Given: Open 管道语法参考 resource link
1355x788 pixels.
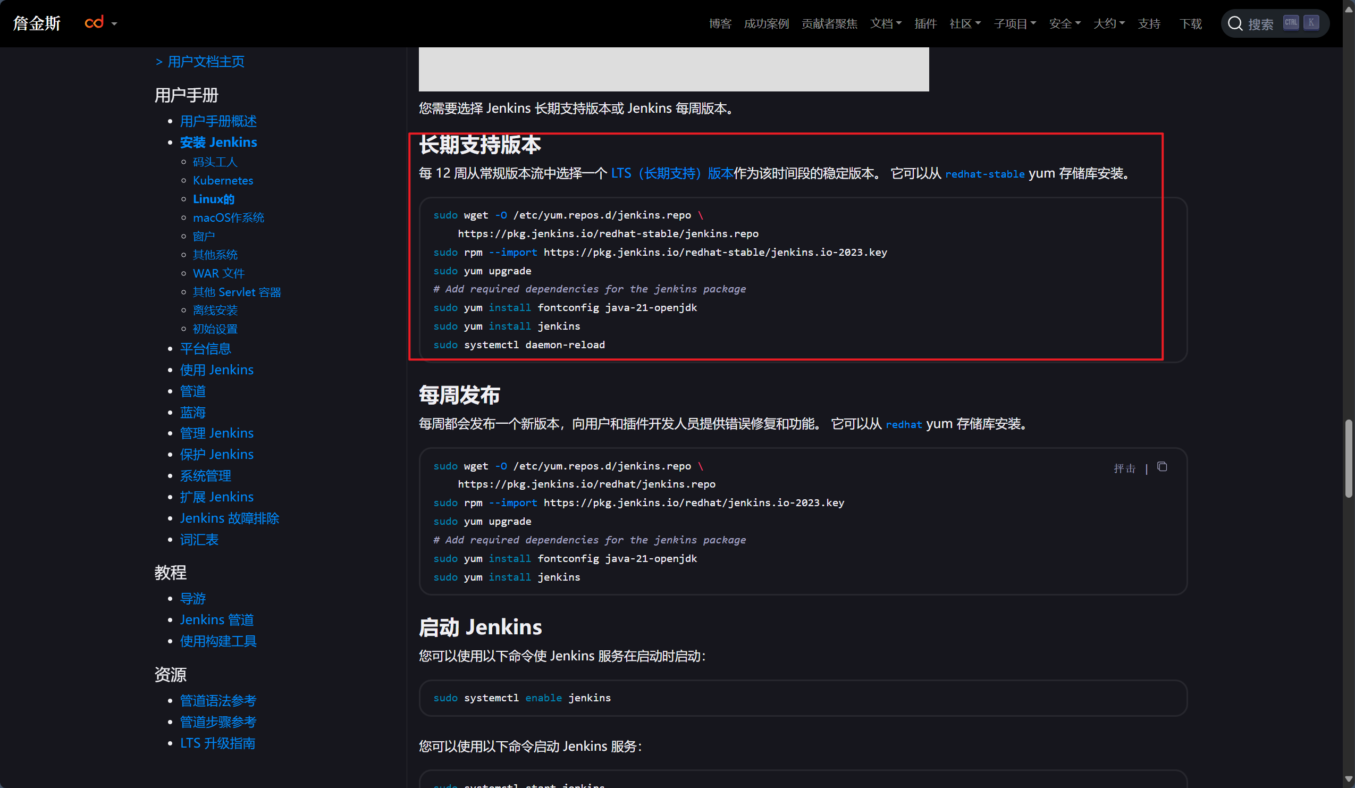Looking at the screenshot, I should 218,700.
